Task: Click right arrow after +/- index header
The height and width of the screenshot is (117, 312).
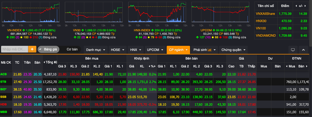Action: pos(305,6)
